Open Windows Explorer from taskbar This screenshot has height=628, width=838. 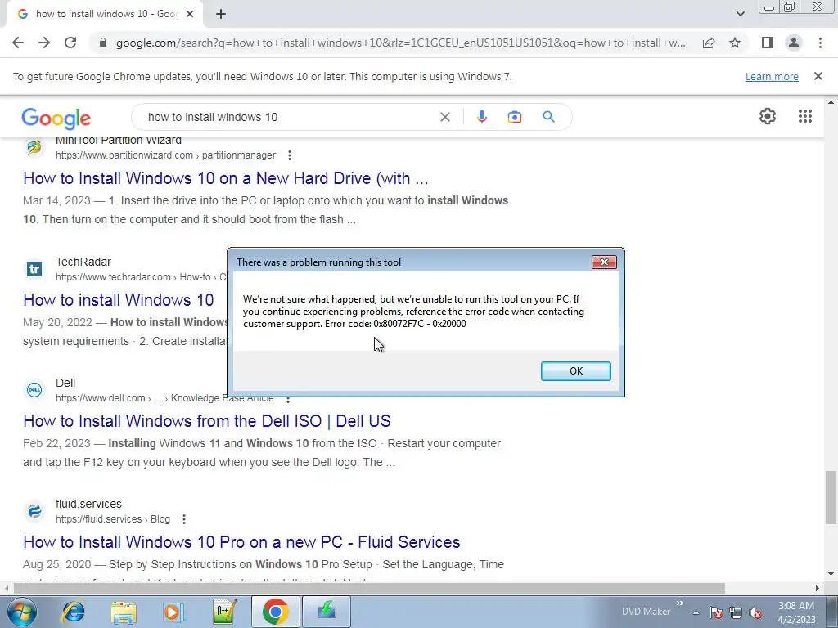click(x=124, y=612)
